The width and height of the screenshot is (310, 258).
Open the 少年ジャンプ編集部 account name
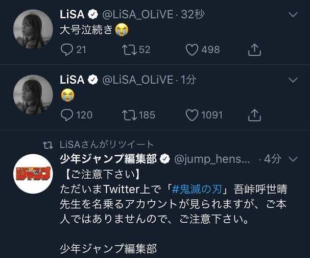pos(108,159)
